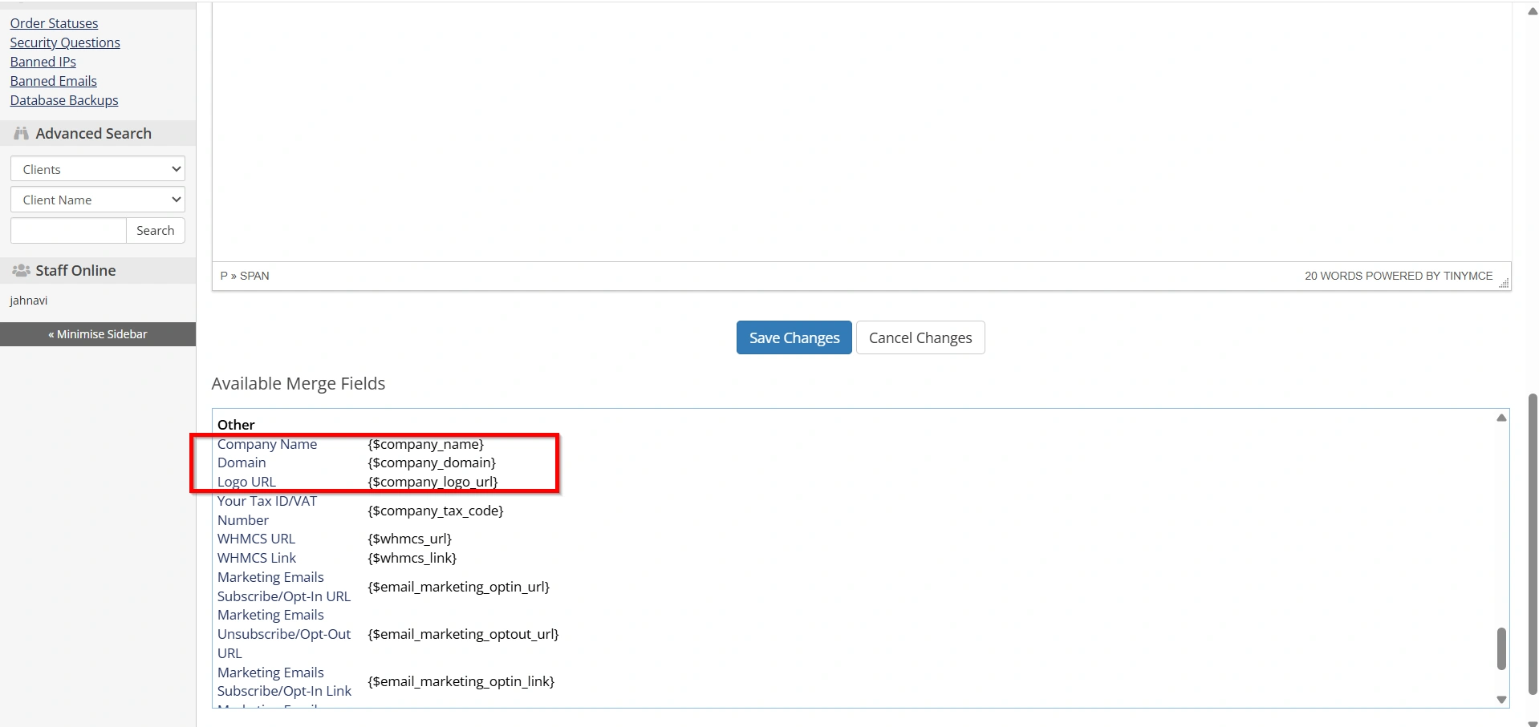Click the {$company_name} variable text
1539x727 pixels.
click(426, 444)
